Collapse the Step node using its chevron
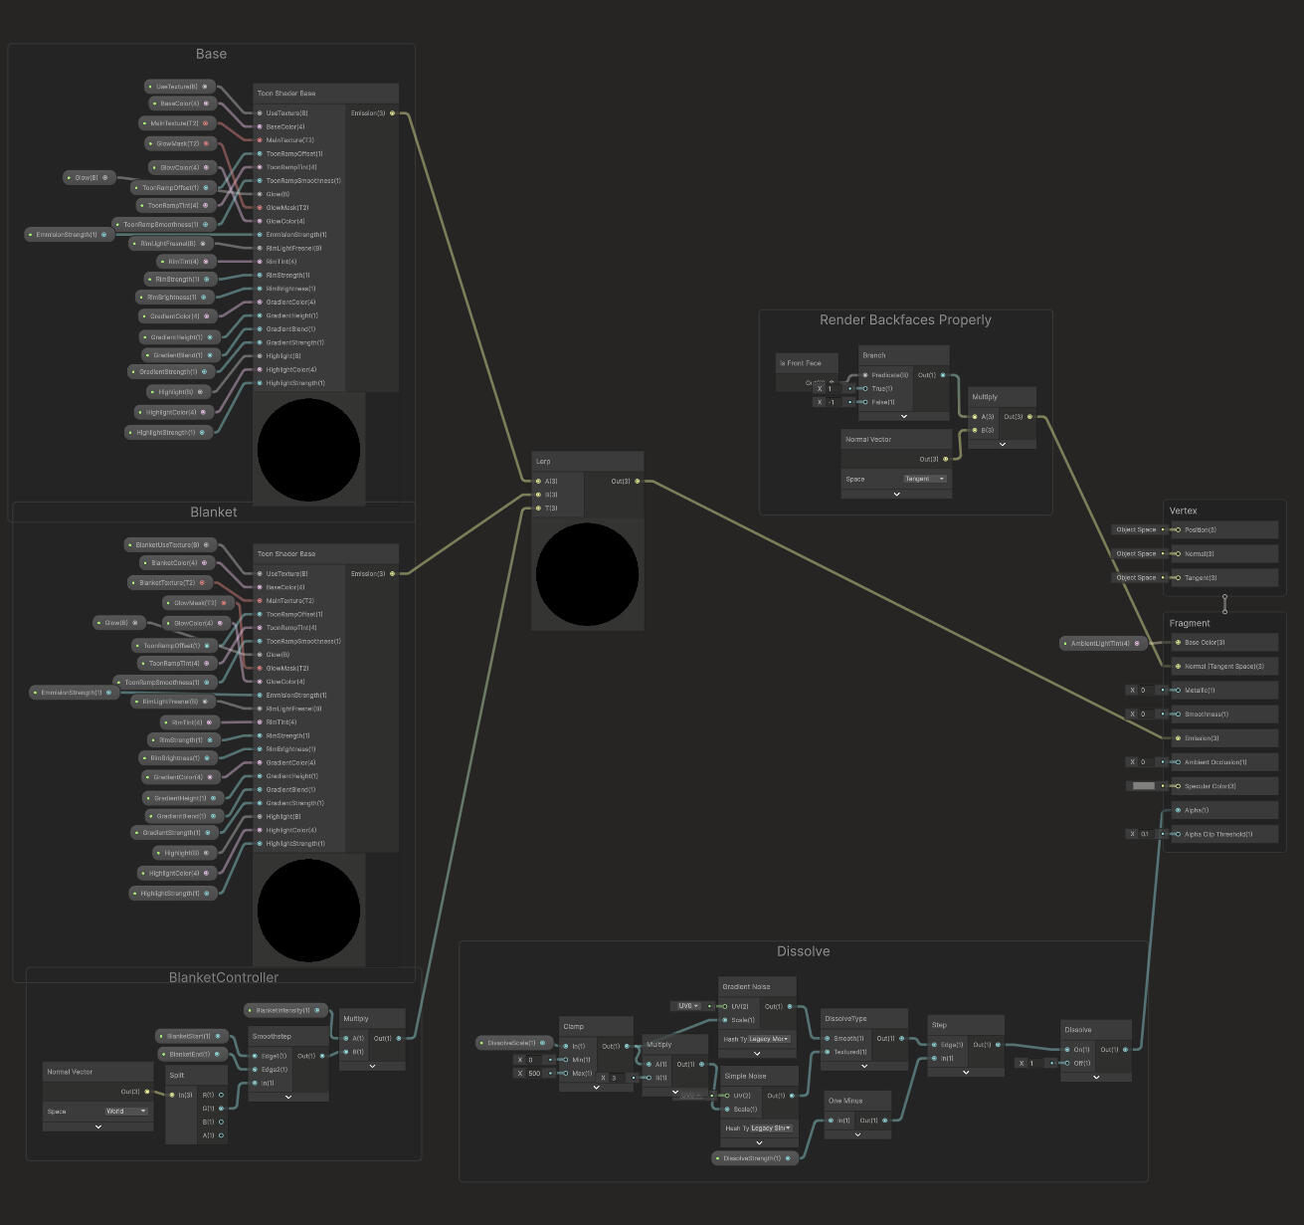This screenshot has width=1304, height=1225. 966,1073
